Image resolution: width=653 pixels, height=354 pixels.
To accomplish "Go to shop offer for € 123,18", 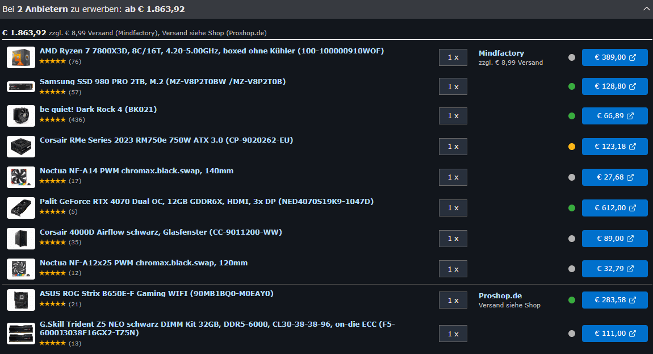I will tap(615, 147).
